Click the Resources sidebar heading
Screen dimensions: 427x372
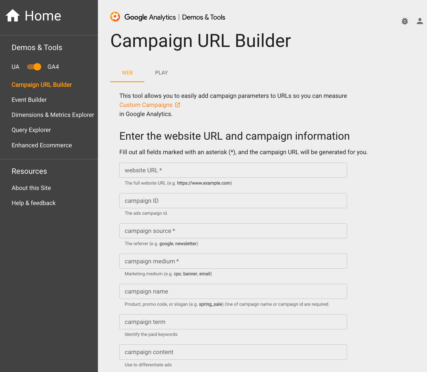tap(29, 171)
